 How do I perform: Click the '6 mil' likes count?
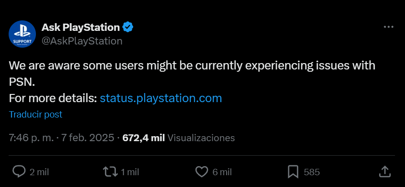222,172
